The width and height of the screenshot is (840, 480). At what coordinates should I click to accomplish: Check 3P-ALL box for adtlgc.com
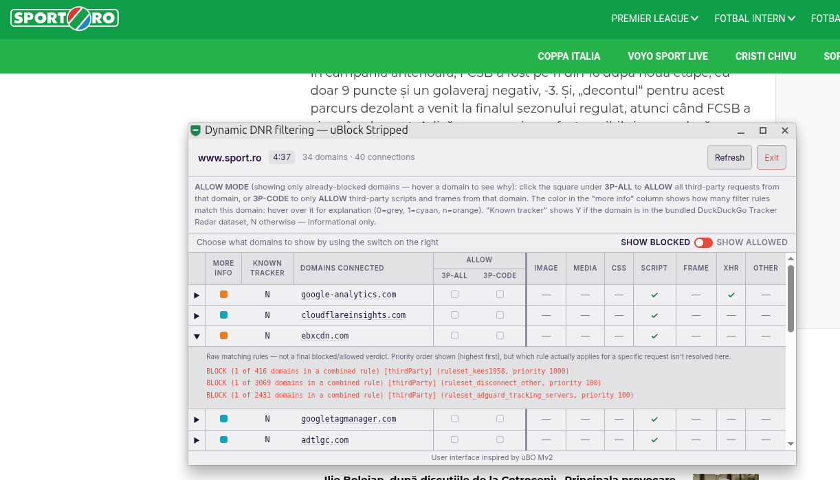tap(454, 439)
